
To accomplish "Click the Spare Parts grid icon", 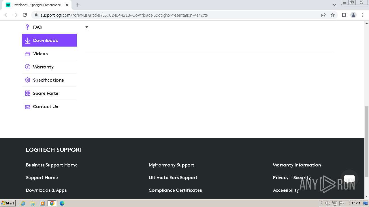I will click(x=28, y=93).
